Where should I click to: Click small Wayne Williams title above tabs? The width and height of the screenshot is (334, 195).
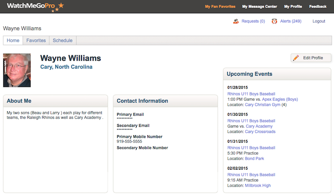[22, 28]
